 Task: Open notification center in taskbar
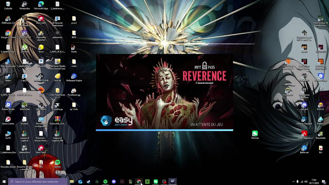click(324, 182)
